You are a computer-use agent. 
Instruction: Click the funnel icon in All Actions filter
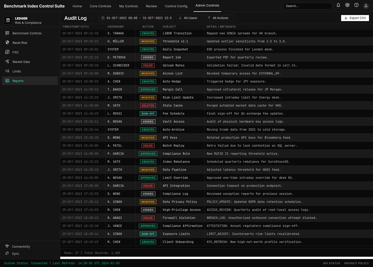click(209, 18)
